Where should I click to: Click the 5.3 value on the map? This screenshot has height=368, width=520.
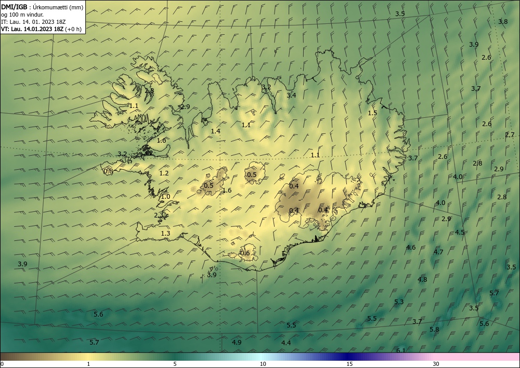[399, 302]
